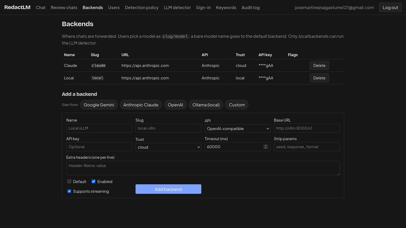Screen dimensions: 406x228
Task: Click the API key input
Action: tap(99, 147)
